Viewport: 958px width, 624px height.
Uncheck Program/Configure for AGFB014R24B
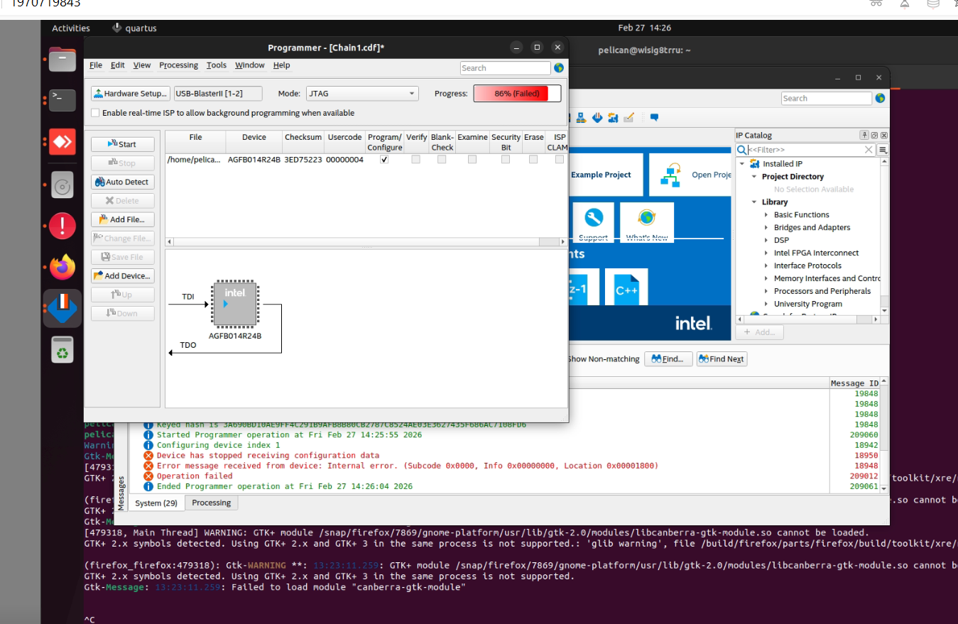384,160
